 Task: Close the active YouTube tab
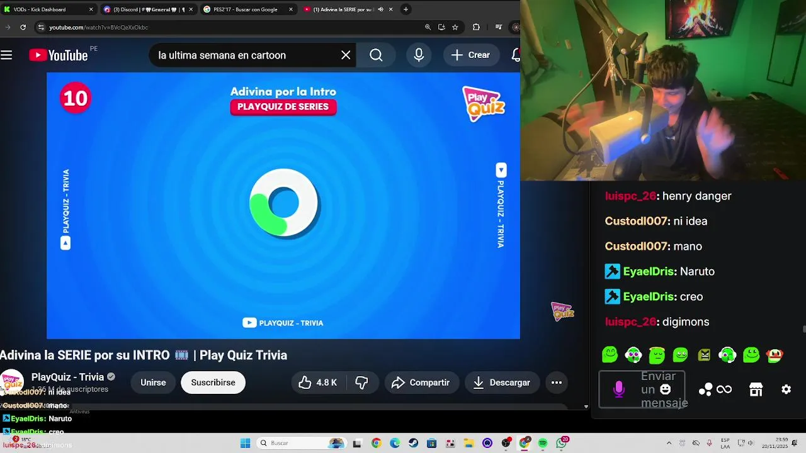coord(390,9)
